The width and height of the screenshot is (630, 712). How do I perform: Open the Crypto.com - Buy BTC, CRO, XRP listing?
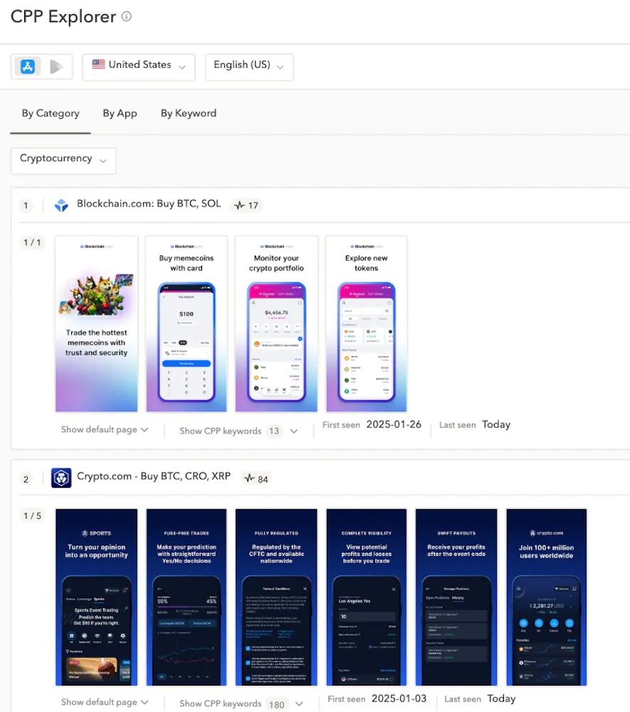(x=154, y=477)
